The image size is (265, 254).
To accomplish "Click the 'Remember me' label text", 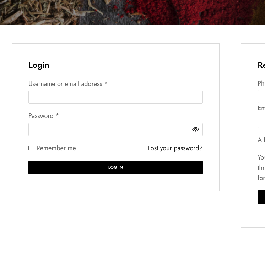I will (56, 148).
